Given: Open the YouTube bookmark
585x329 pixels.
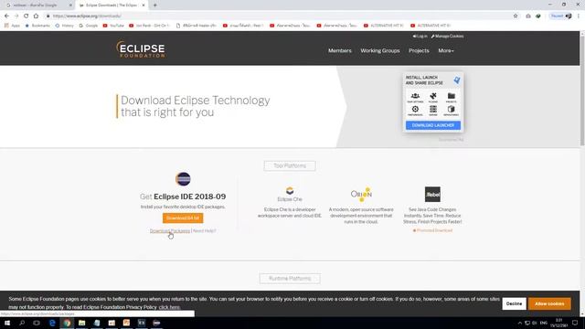Looking at the screenshot, I should click(113, 26).
